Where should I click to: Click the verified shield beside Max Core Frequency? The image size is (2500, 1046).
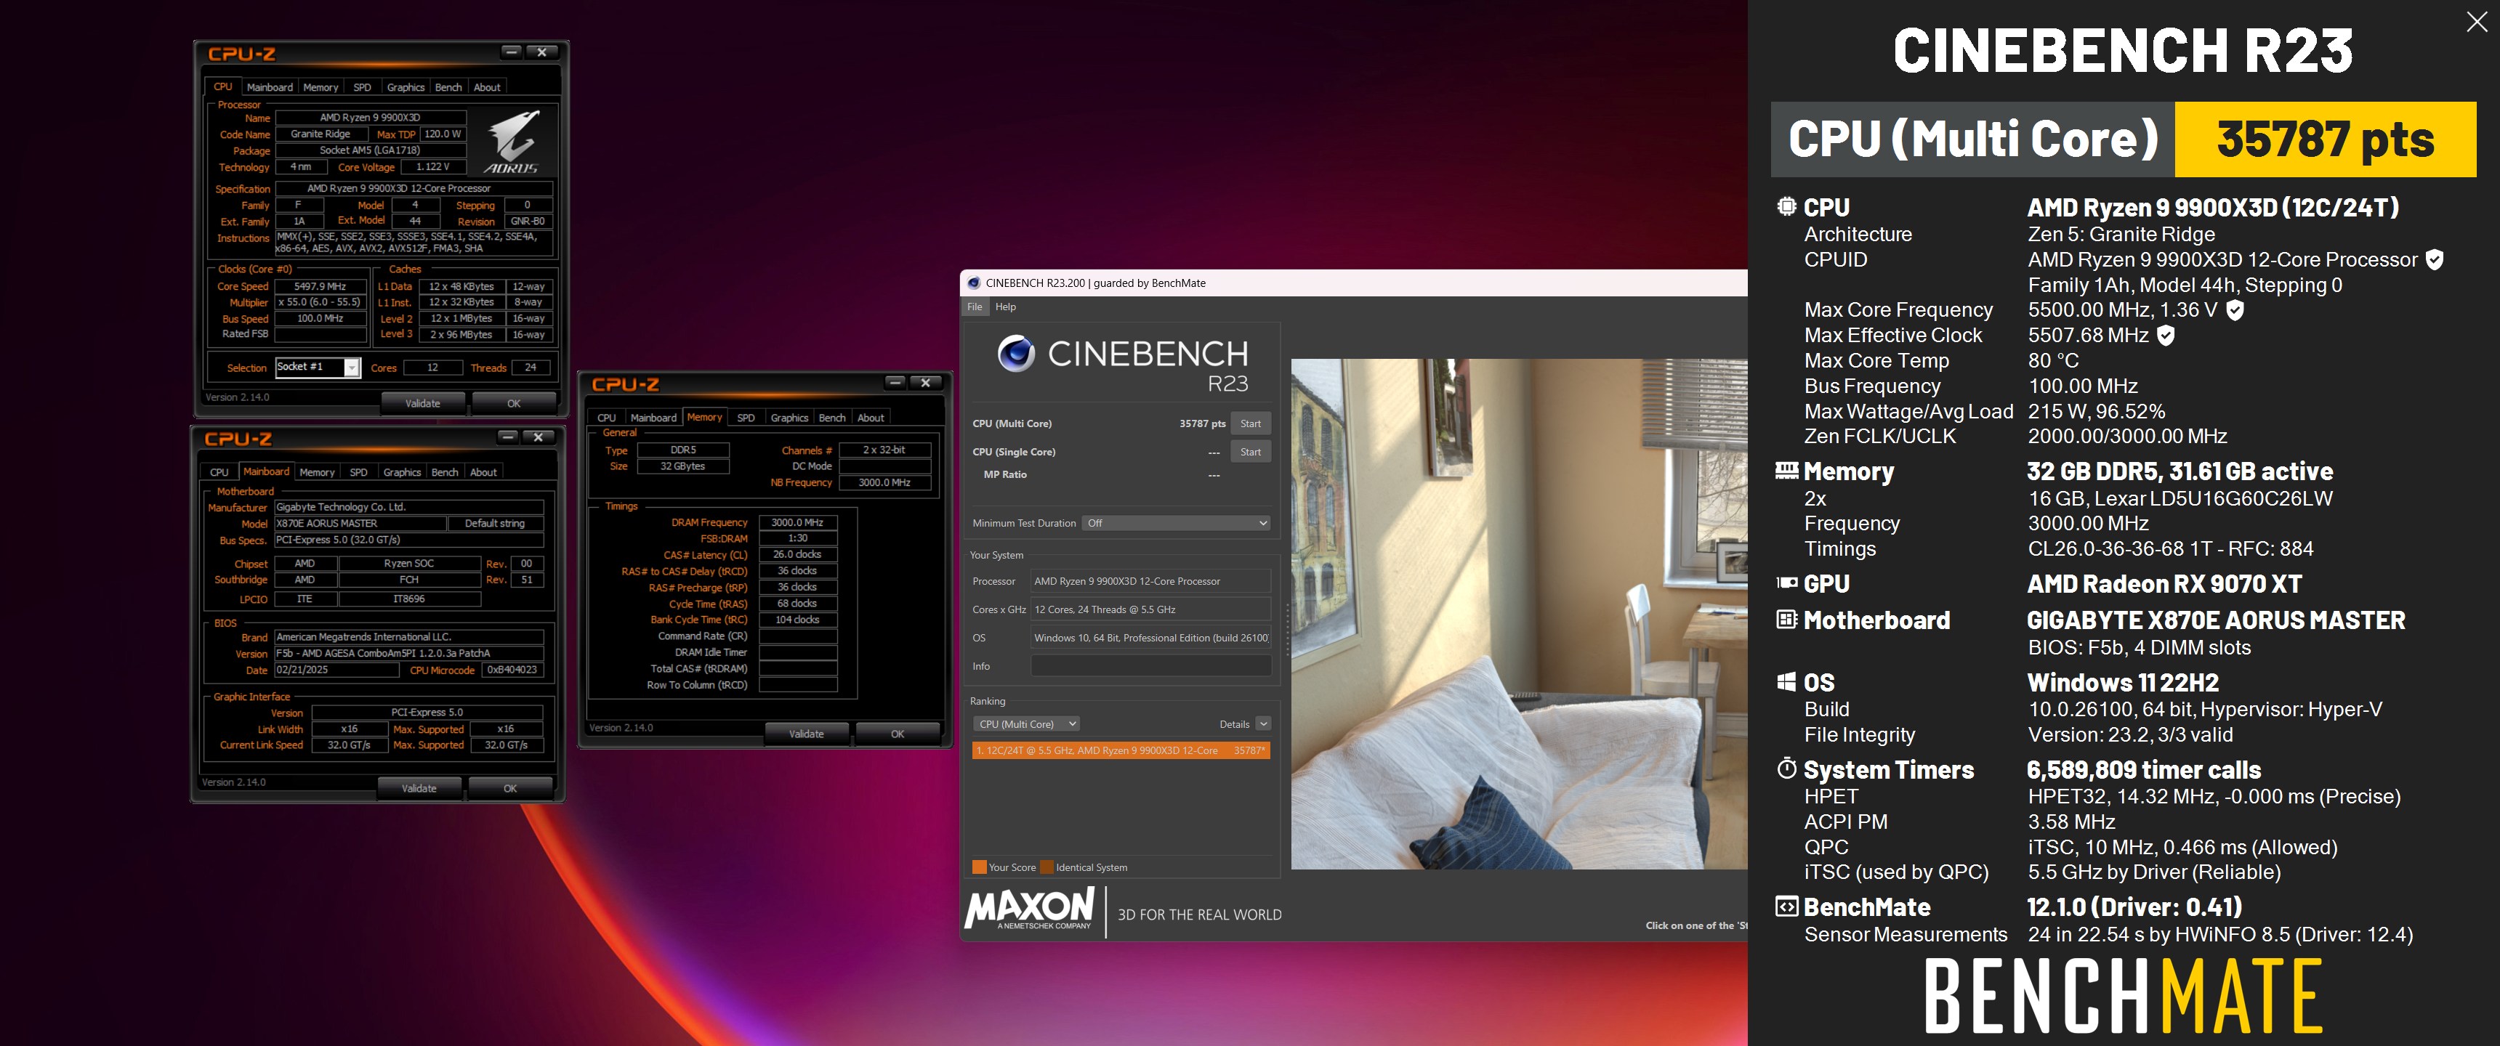point(2234,309)
